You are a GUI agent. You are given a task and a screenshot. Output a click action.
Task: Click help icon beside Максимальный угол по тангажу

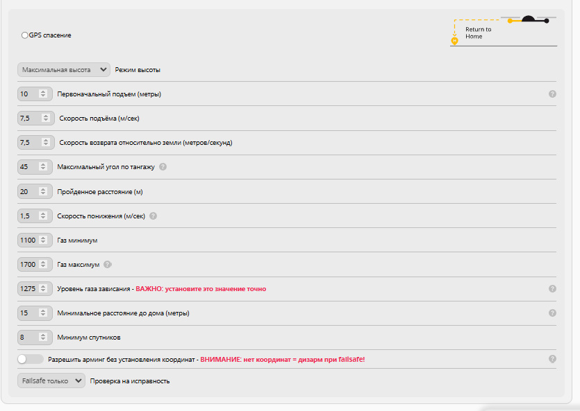coord(163,167)
